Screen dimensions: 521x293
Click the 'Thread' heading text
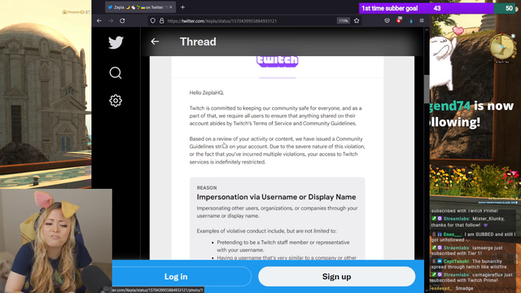click(x=198, y=42)
